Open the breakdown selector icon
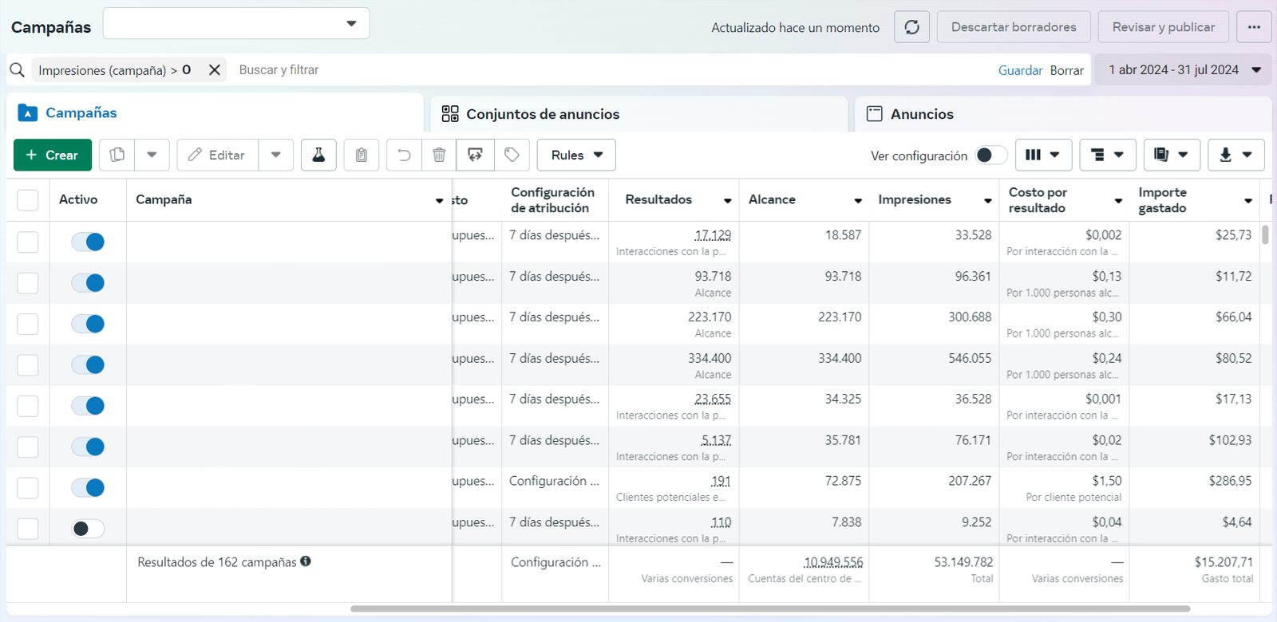The image size is (1277, 622). 1108,155
